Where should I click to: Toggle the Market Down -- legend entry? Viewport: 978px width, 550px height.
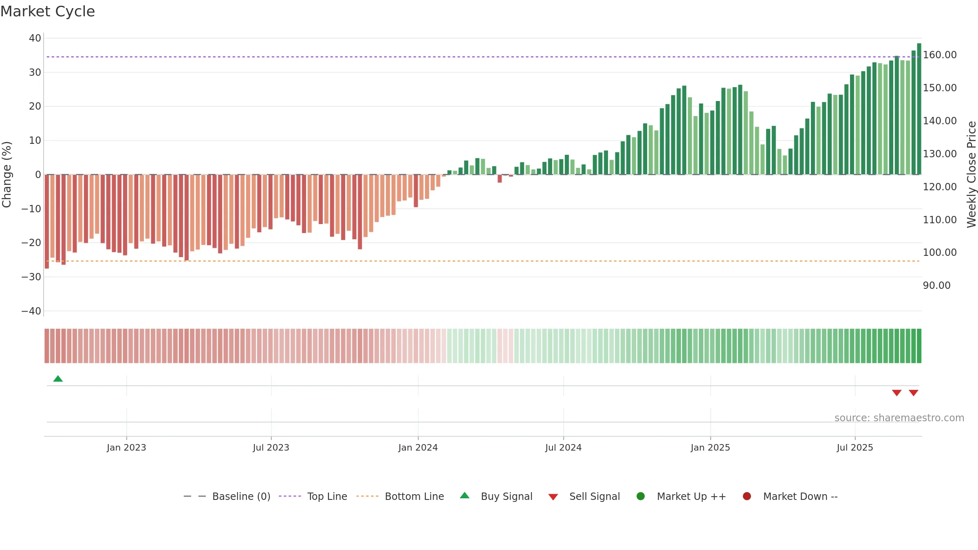(x=790, y=496)
